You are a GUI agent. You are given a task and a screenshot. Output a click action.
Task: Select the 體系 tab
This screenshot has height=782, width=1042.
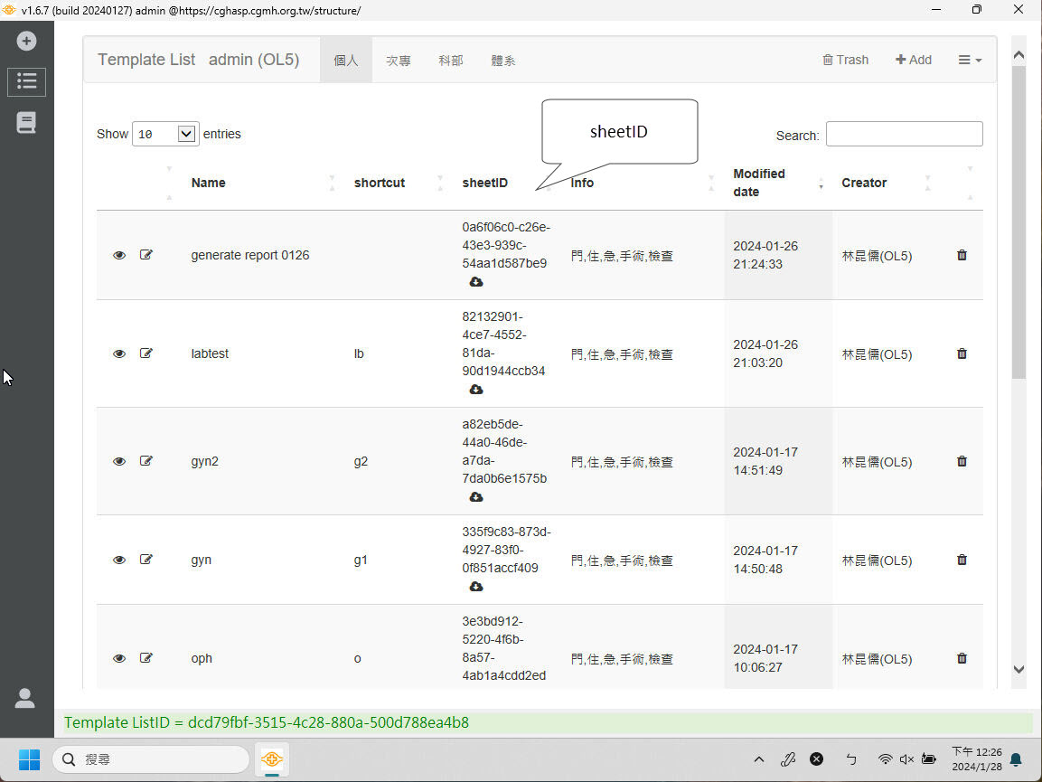(503, 61)
